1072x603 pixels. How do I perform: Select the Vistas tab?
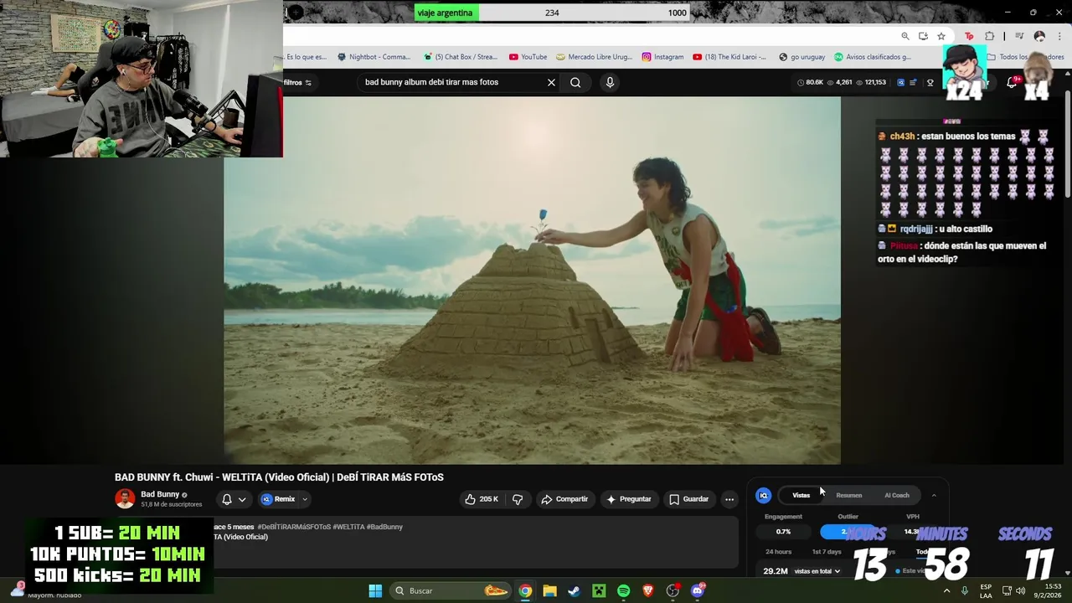pyautogui.click(x=801, y=495)
